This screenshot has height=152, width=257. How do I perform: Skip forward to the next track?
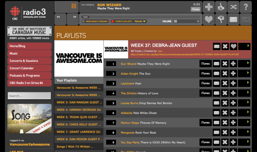tap(75, 17)
